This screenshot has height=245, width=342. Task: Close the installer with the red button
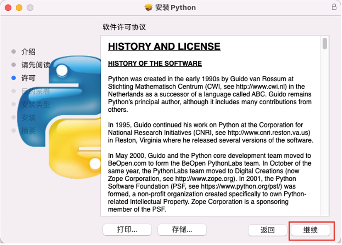(x=8, y=8)
